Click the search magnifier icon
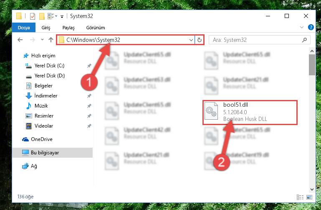Image resolution: width=321 pixels, height=210 pixels. (304, 40)
